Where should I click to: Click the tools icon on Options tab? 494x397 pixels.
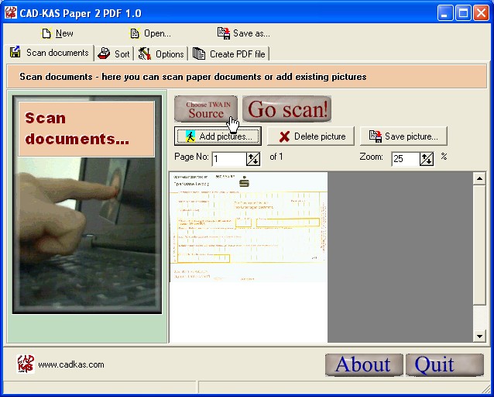(145, 54)
